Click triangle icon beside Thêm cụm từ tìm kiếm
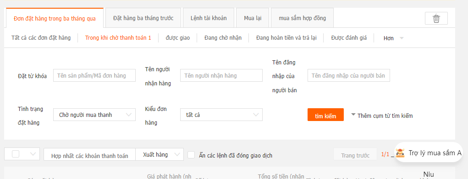Image resolution: width=468 pixels, height=179 pixels. tap(353, 115)
